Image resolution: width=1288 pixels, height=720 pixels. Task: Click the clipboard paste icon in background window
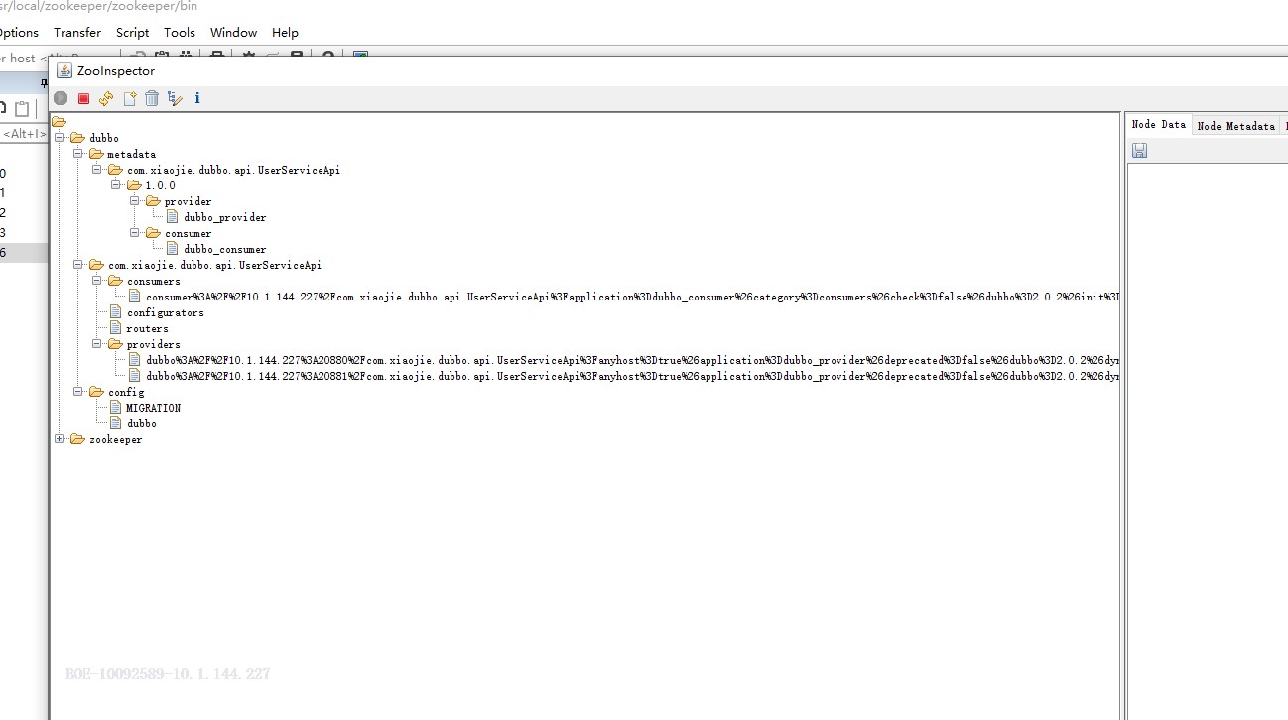click(22, 109)
